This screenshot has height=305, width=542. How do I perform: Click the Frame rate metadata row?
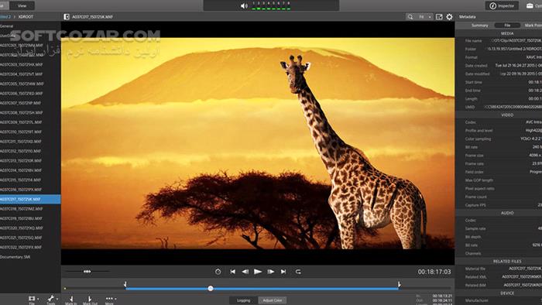[x=503, y=164]
